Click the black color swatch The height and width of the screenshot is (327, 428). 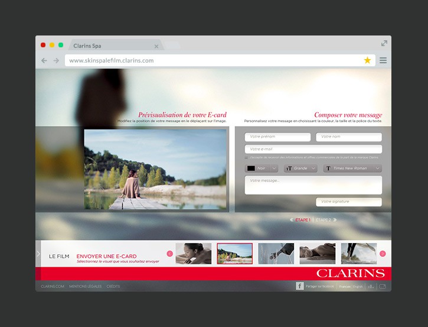pos(251,169)
